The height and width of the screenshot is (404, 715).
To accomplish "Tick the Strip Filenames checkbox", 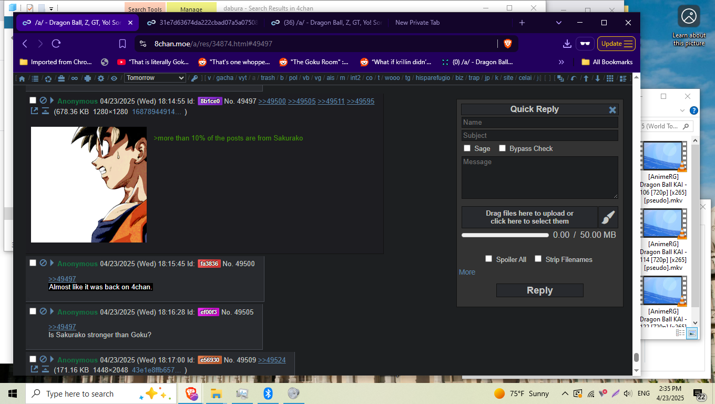I will coord(538,259).
